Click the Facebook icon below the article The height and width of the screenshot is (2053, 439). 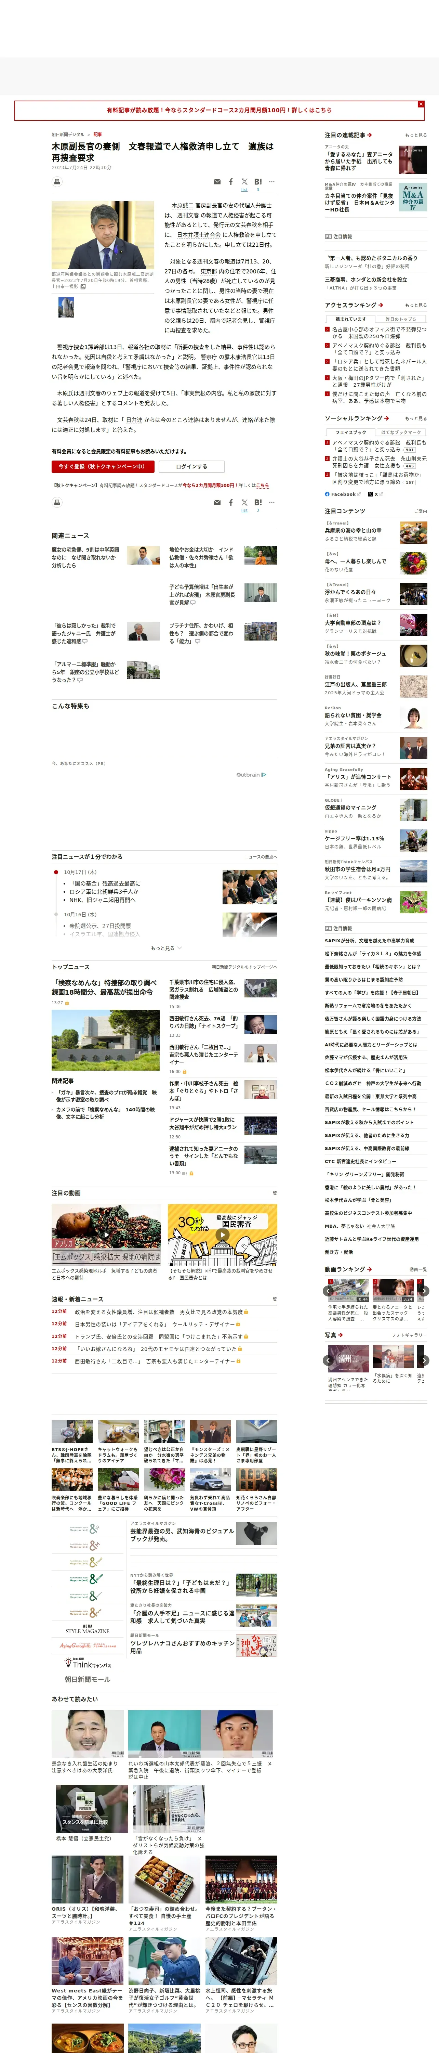pos(231,502)
